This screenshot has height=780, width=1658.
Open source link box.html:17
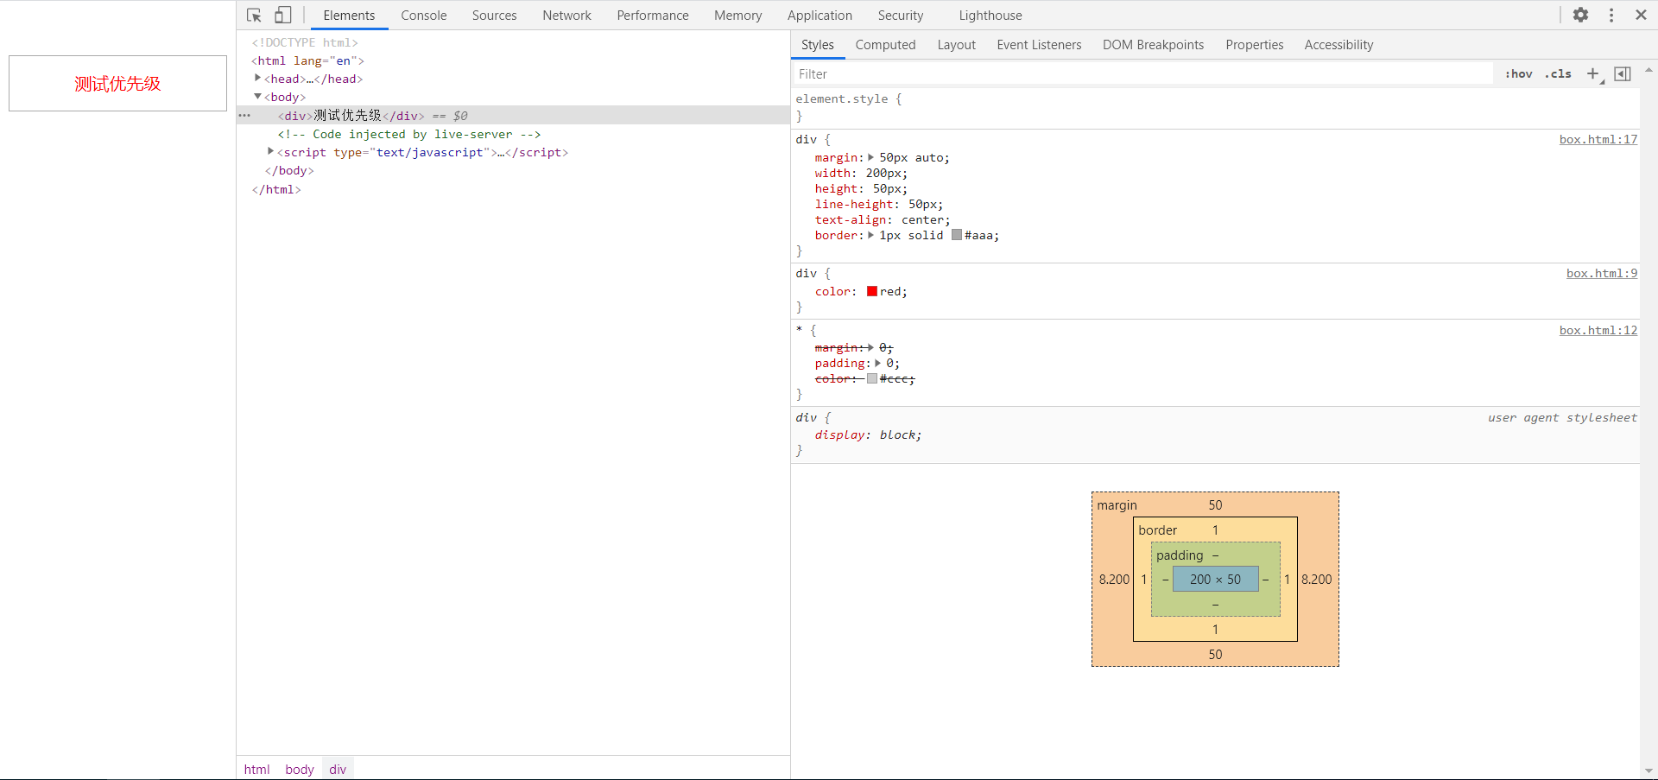tap(1598, 139)
